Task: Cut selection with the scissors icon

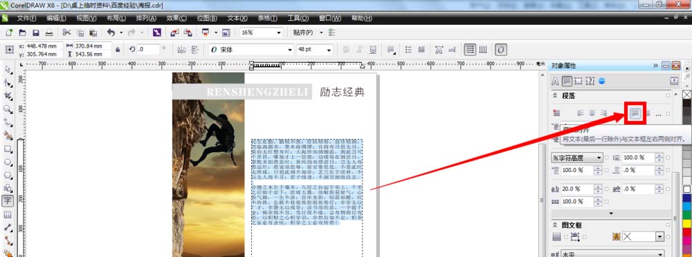Action: point(66,32)
